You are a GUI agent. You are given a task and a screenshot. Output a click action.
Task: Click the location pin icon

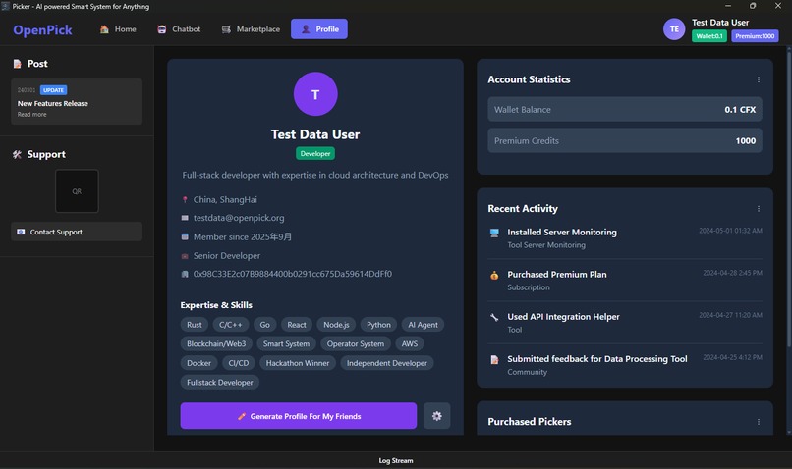[x=185, y=200]
